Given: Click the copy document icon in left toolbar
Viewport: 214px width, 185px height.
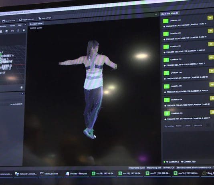Looking at the screenshot, I should [7, 31].
